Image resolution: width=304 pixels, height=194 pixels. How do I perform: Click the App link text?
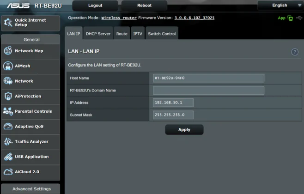coord(281,18)
